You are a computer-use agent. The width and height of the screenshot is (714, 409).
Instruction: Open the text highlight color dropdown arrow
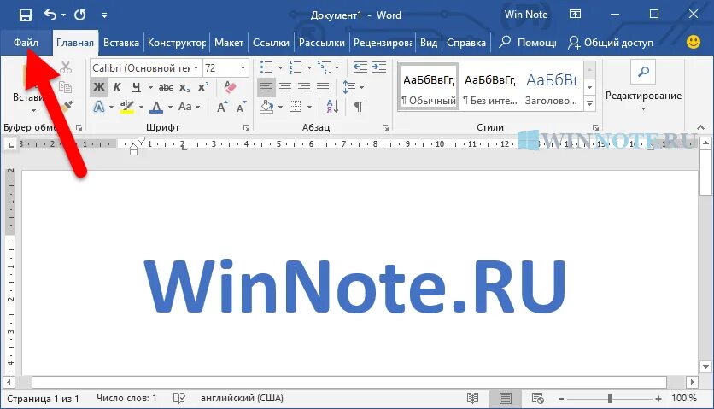coord(141,108)
